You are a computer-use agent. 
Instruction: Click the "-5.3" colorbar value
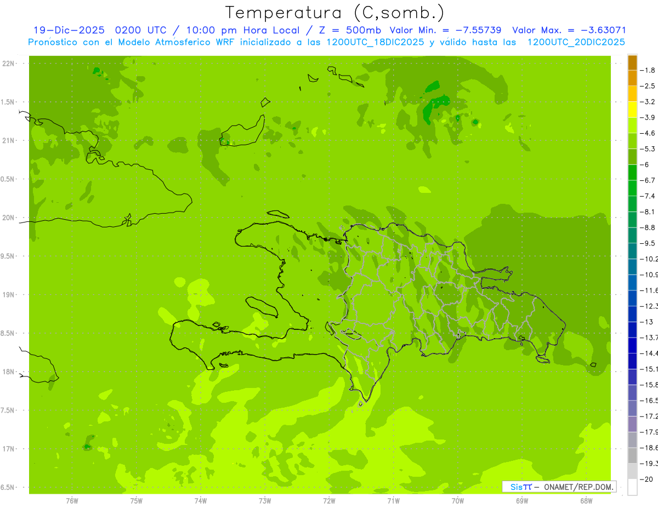648,149
